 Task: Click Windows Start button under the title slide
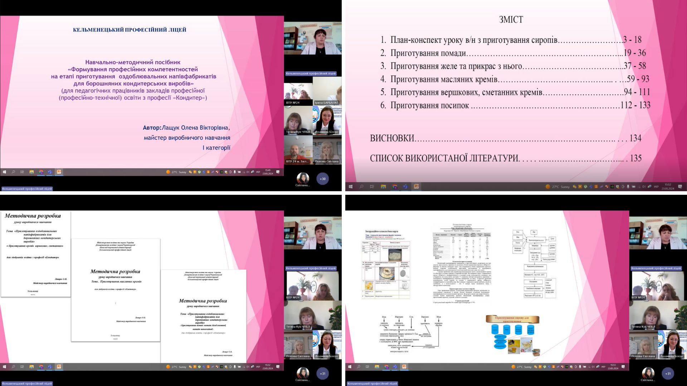[x=4, y=172]
